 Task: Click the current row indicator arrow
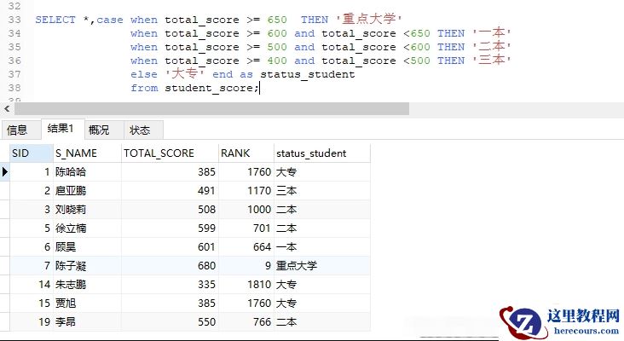coord(5,172)
